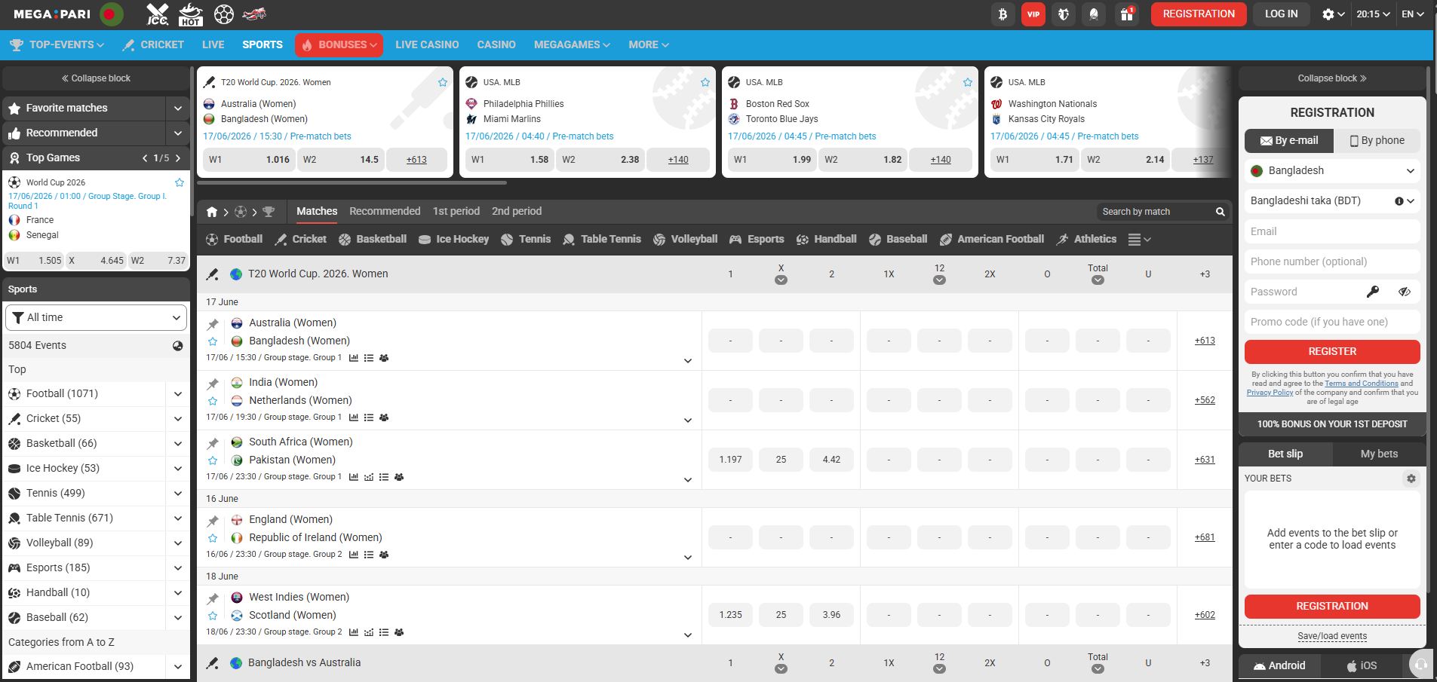Switch to the 1st period tab
This screenshot has height=682, width=1437.
click(x=456, y=211)
